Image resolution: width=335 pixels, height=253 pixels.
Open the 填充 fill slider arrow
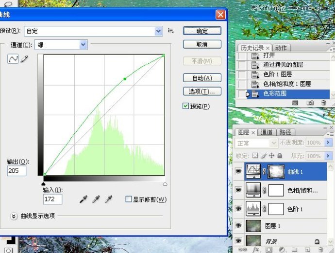pos(328,156)
